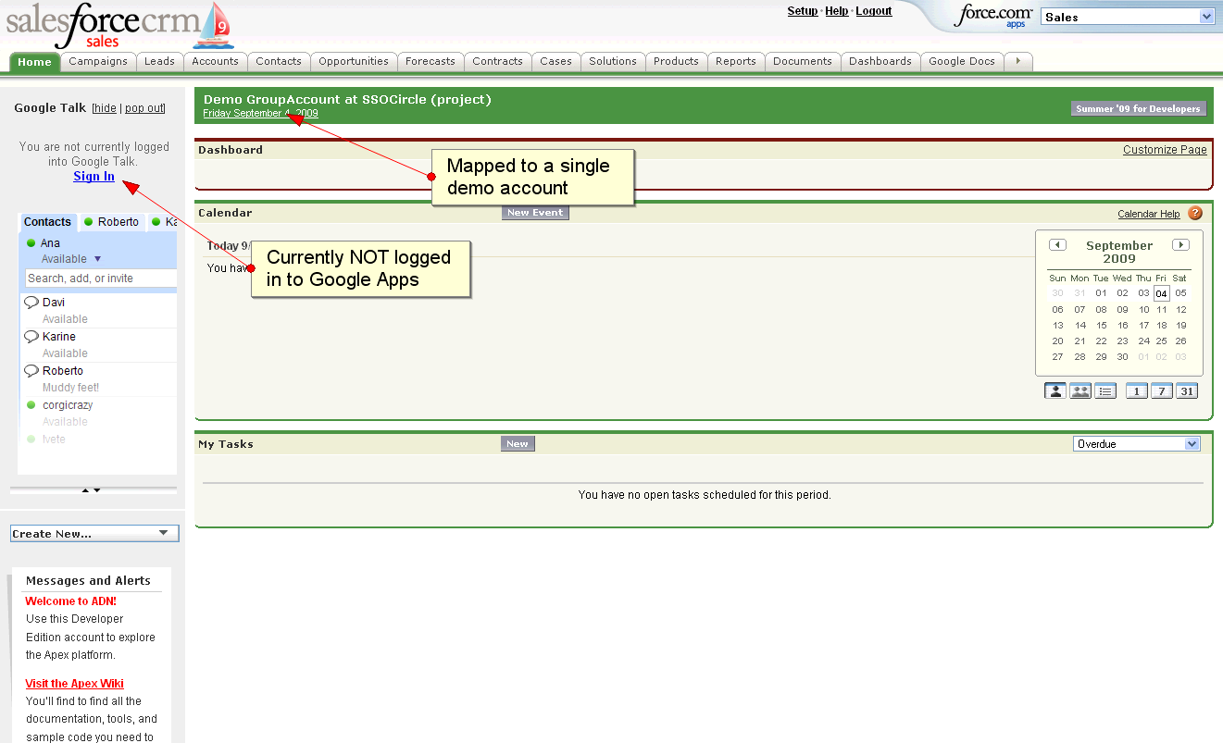Switch to week view icon '7'
The width and height of the screenshot is (1223, 743).
click(1162, 390)
